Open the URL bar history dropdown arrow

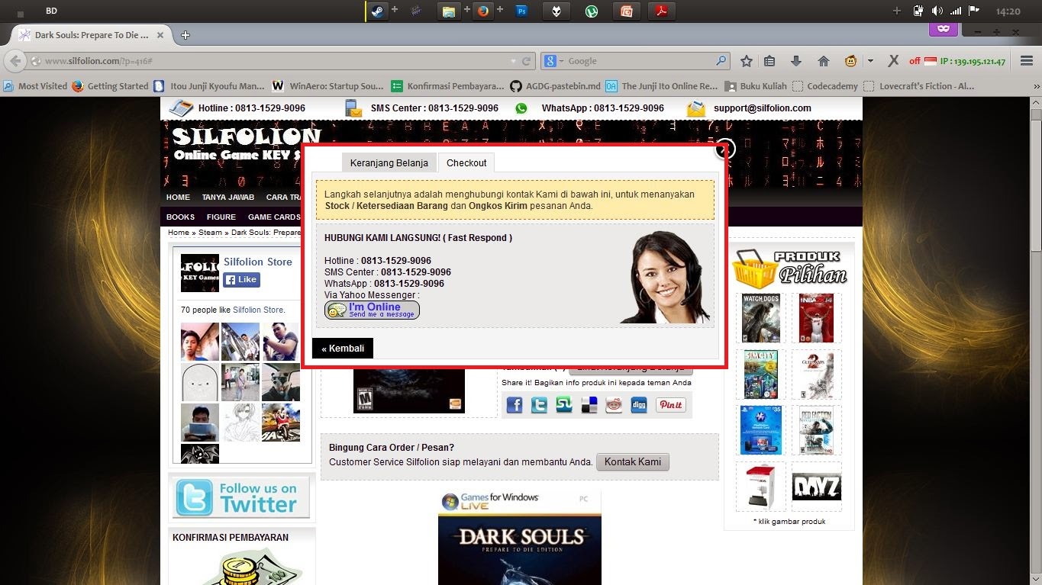click(x=513, y=61)
